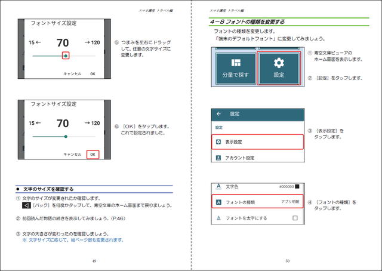This screenshot has height=271, width=382.
Task: Select the フォントを太字にする label
Action: point(247,218)
